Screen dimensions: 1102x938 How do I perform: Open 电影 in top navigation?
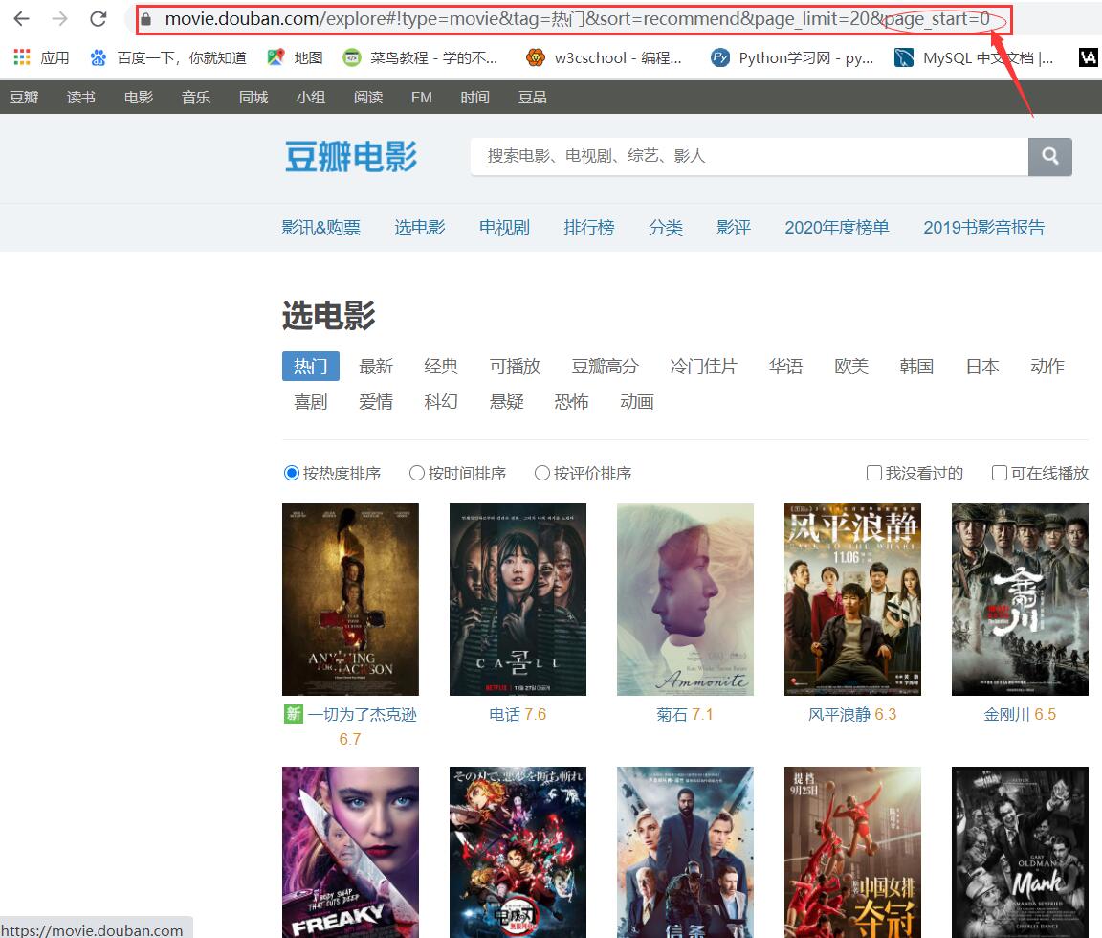point(139,97)
